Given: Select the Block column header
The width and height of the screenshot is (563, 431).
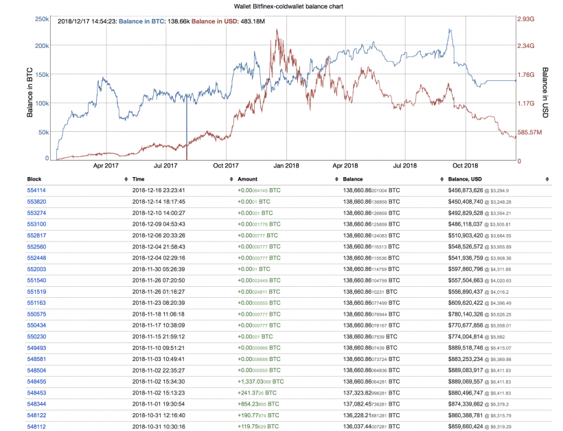Looking at the screenshot, I should 34,178.
